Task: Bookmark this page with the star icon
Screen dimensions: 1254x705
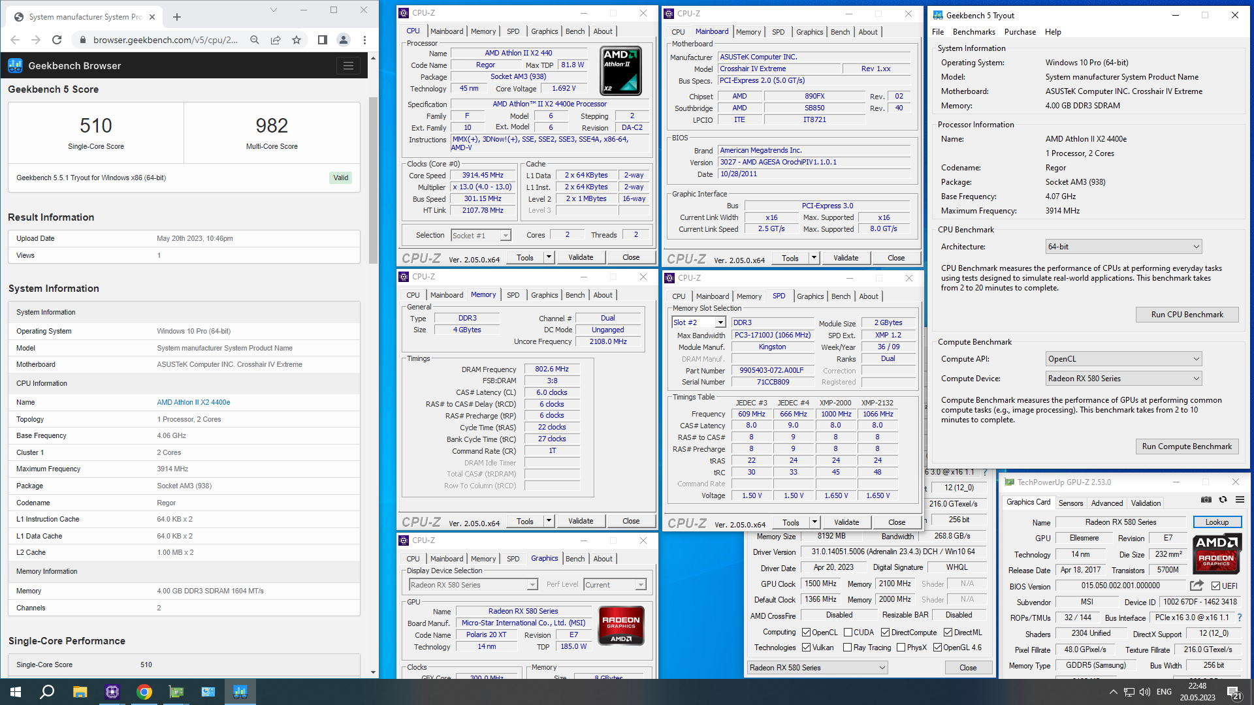Action: [x=297, y=40]
